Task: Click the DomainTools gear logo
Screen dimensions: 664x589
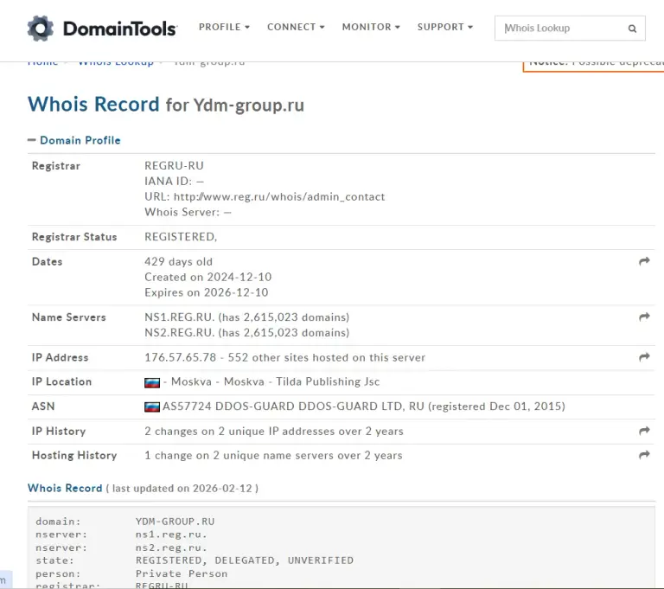Action: (41, 29)
